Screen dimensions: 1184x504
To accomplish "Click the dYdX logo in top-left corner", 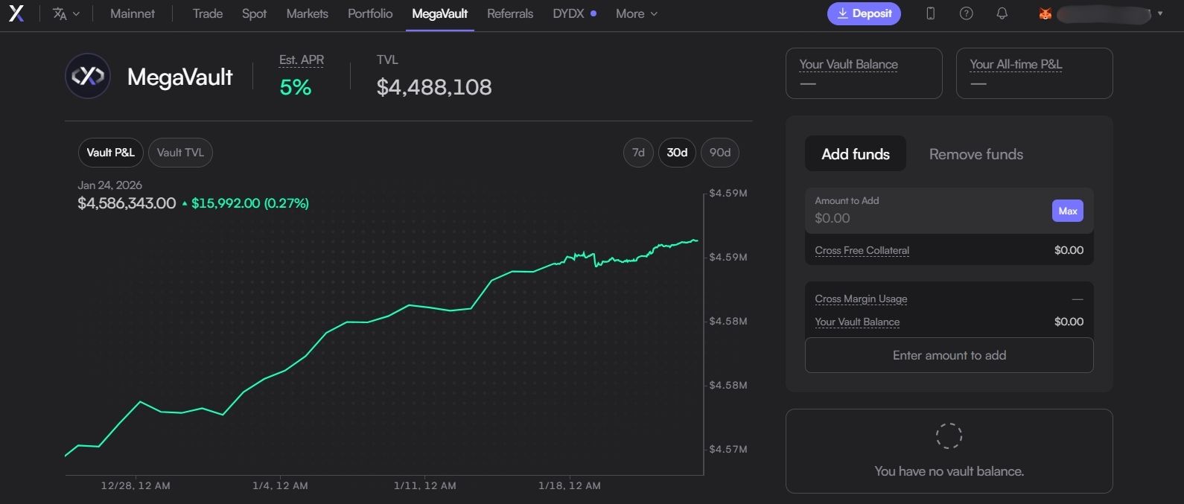I will point(16,13).
